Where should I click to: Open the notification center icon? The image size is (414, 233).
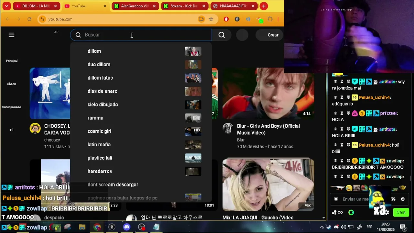coord(403,227)
